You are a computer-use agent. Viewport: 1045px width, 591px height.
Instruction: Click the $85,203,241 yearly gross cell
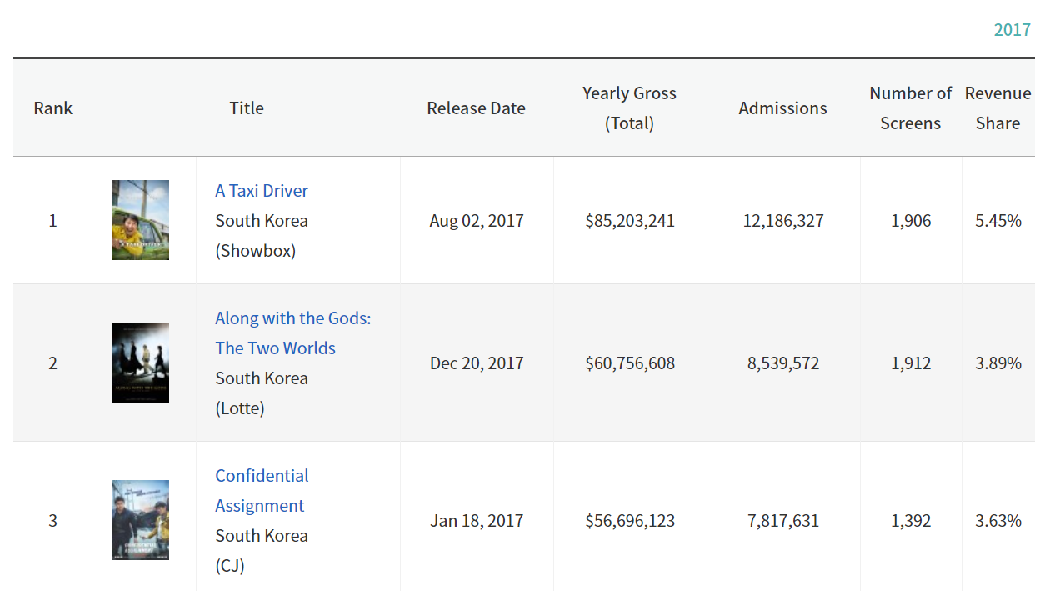(630, 221)
